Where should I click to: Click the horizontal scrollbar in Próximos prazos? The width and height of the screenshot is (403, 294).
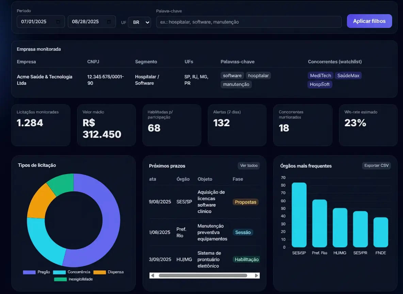[x=204, y=275]
